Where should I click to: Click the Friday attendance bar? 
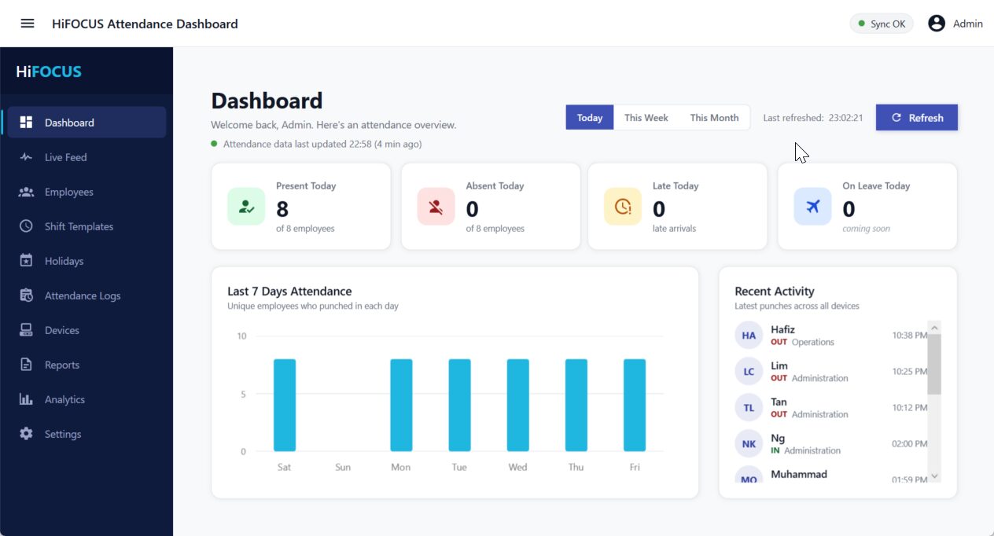(x=635, y=406)
